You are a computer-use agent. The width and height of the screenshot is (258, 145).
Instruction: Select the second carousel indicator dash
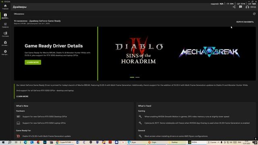(x=137, y=77)
